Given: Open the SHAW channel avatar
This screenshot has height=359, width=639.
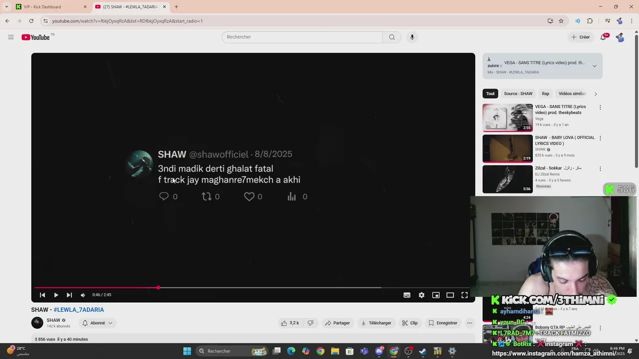Looking at the screenshot, I should click(x=37, y=323).
